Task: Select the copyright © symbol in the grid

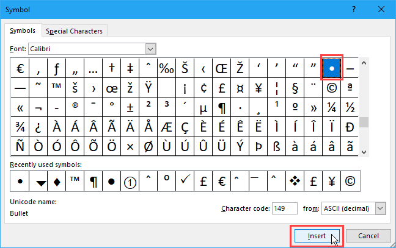Action: (332, 88)
